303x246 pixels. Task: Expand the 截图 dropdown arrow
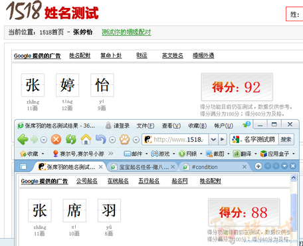229,154
